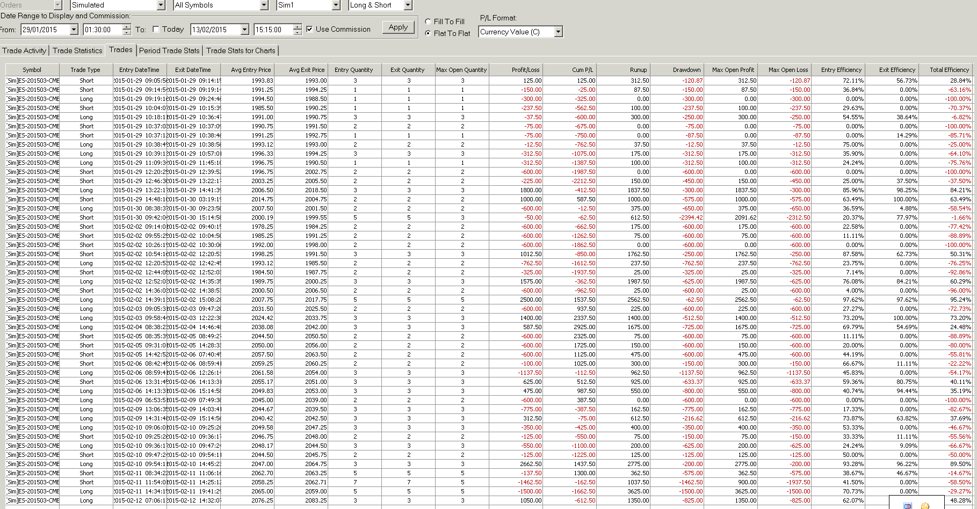
Task: Select the Cum P/L cell showing -2212.50
Action: click(569, 181)
